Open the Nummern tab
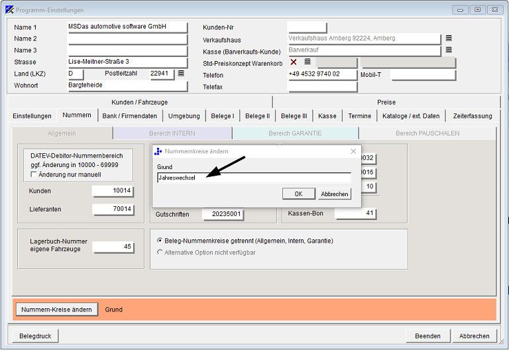The image size is (509, 350). click(x=77, y=115)
